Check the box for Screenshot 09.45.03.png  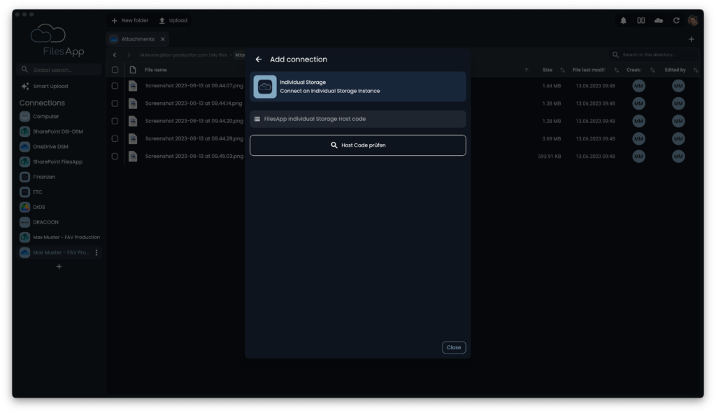[x=115, y=156]
